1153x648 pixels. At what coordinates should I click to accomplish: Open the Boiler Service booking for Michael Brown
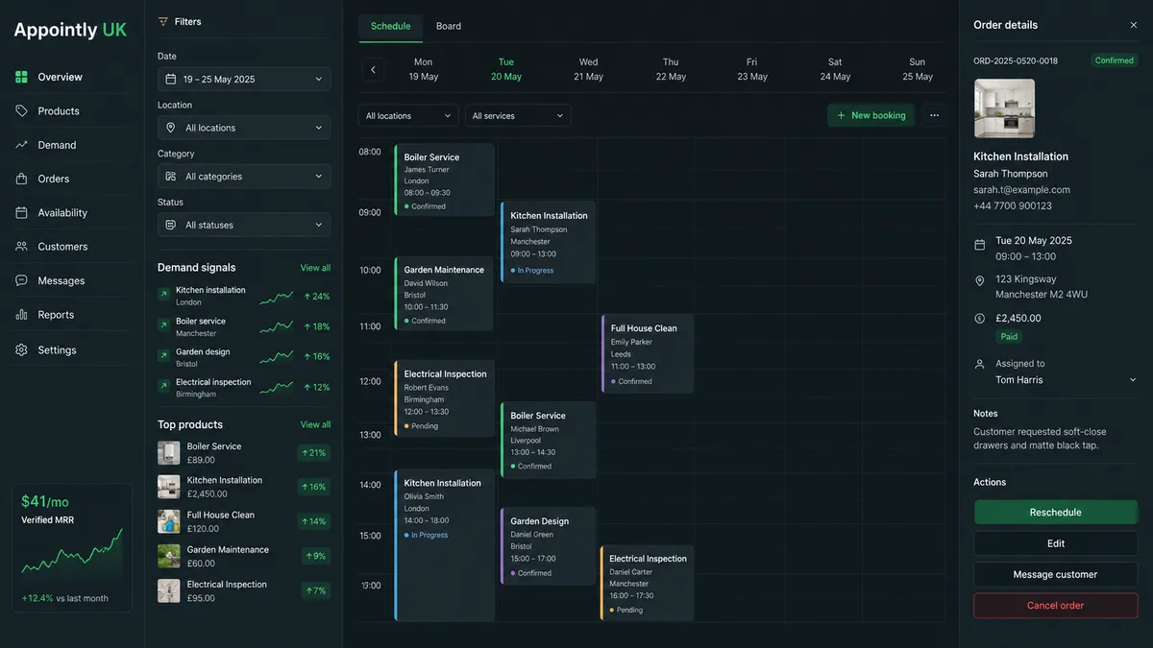(x=548, y=440)
